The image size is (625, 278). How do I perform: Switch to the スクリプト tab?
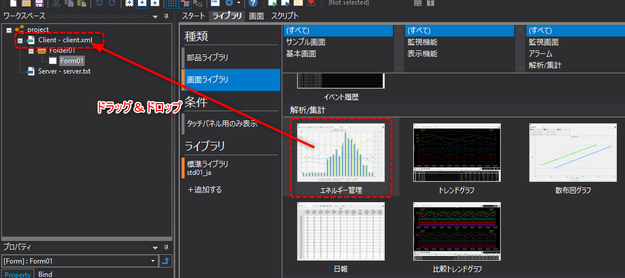[x=284, y=16]
